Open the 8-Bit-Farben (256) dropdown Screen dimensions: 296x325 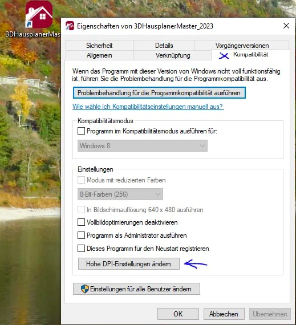coord(120,194)
